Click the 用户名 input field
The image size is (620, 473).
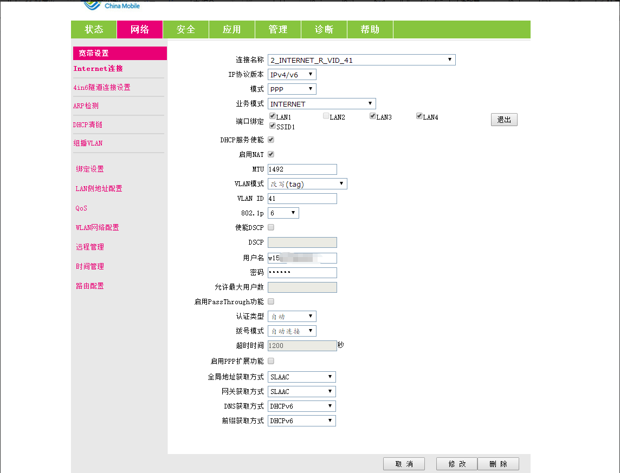tap(302, 258)
